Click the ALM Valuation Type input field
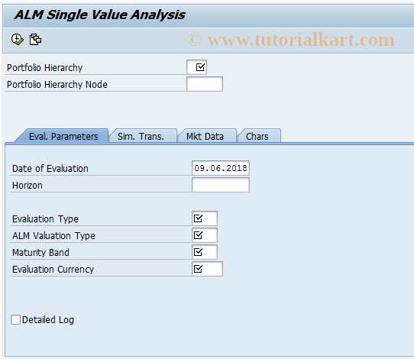This screenshot has height=359, width=414. 205,235
